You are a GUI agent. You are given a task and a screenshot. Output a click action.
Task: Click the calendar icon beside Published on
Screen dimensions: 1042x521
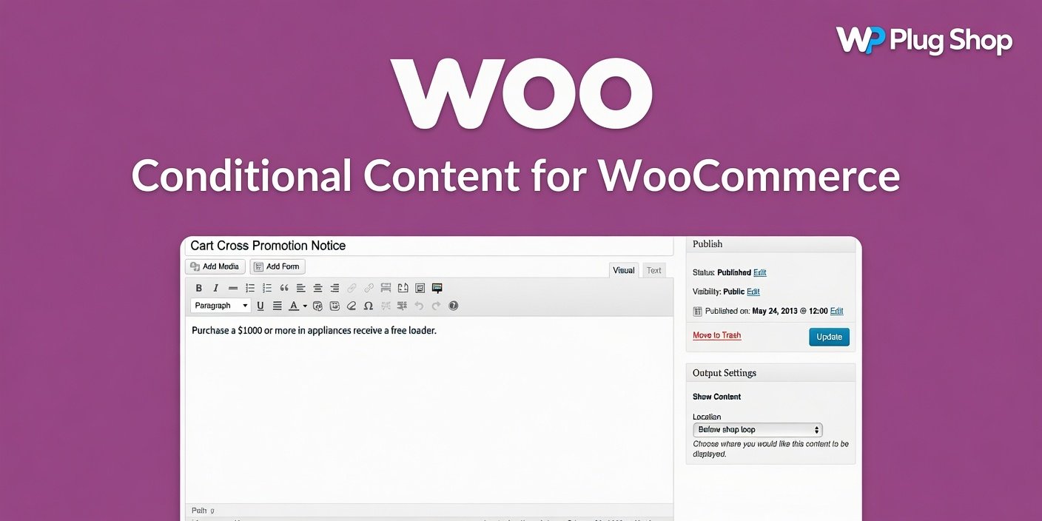[697, 312]
